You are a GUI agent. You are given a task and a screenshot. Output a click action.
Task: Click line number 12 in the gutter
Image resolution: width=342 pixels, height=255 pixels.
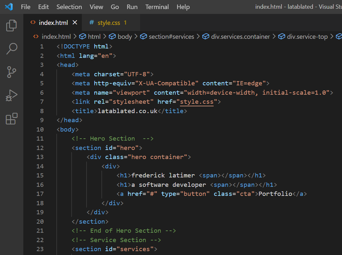tap(40, 148)
